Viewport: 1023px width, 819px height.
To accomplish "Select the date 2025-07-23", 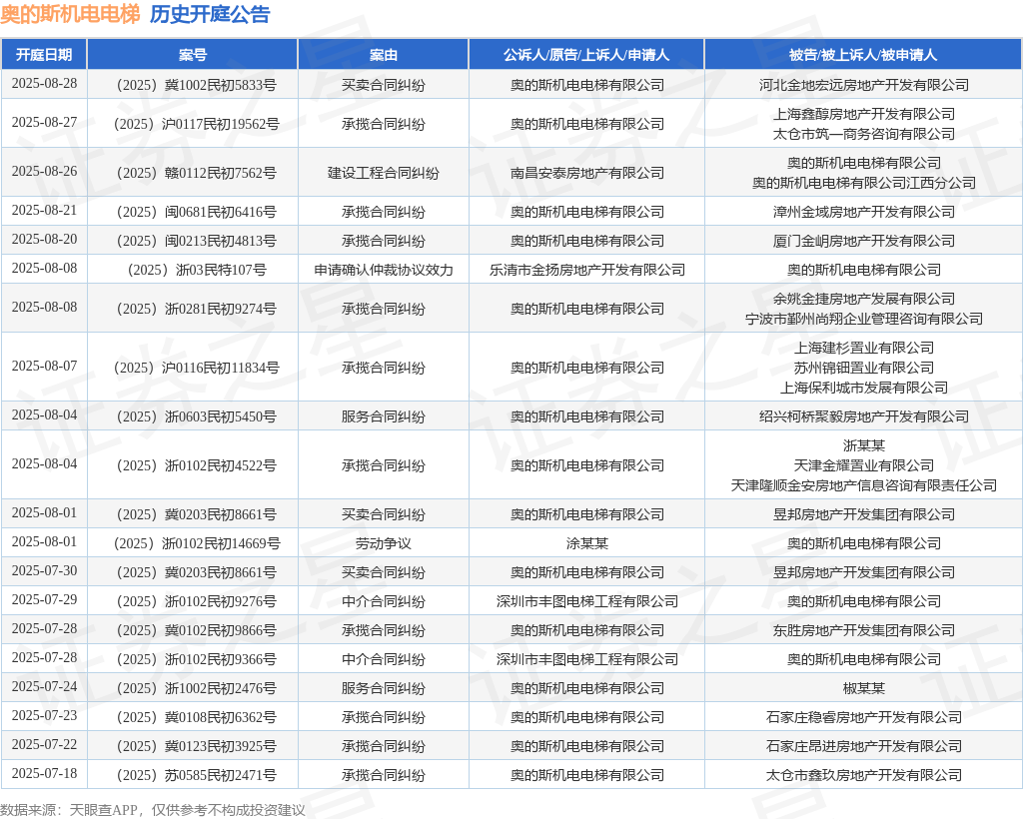I will [x=44, y=716].
